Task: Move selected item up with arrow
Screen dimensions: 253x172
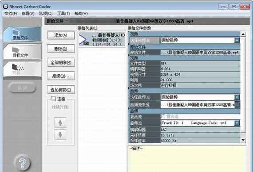Action: click(x=60, y=122)
